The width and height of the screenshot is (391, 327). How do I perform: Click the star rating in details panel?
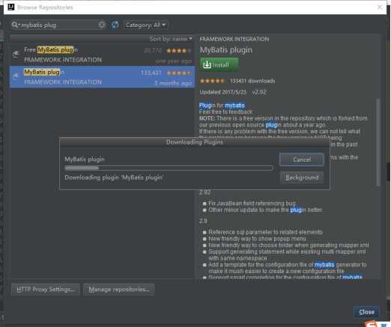tap(213, 81)
